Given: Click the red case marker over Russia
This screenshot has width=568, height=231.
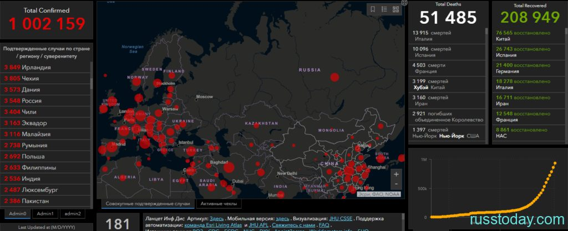Looking at the screenshot, I should 334,77.
